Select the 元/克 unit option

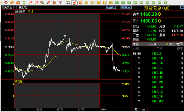152,44
